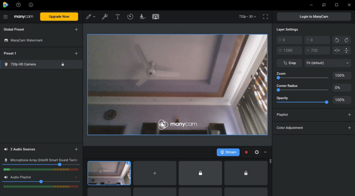
Task: Click the Preset 1 header label
Action: click(x=10, y=54)
